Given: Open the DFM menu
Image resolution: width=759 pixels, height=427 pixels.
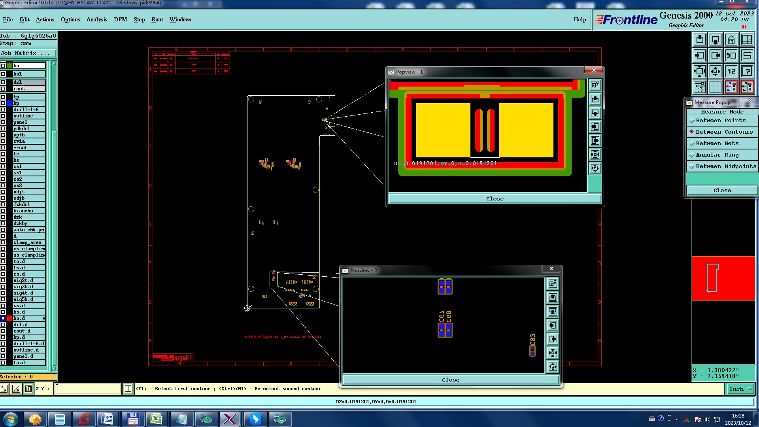Looking at the screenshot, I should [120, 20].
